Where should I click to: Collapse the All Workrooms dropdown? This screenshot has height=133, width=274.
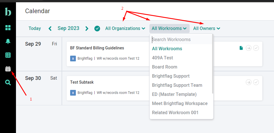tap(169, 29)
